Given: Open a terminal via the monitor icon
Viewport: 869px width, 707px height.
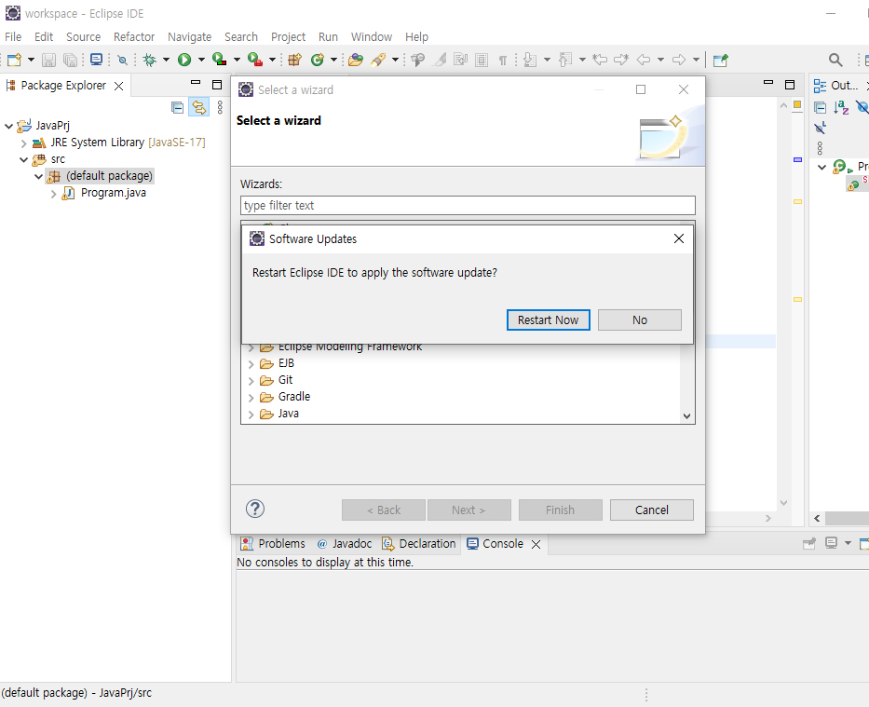Looking at the screenshot, I should [x=97, y=60].
